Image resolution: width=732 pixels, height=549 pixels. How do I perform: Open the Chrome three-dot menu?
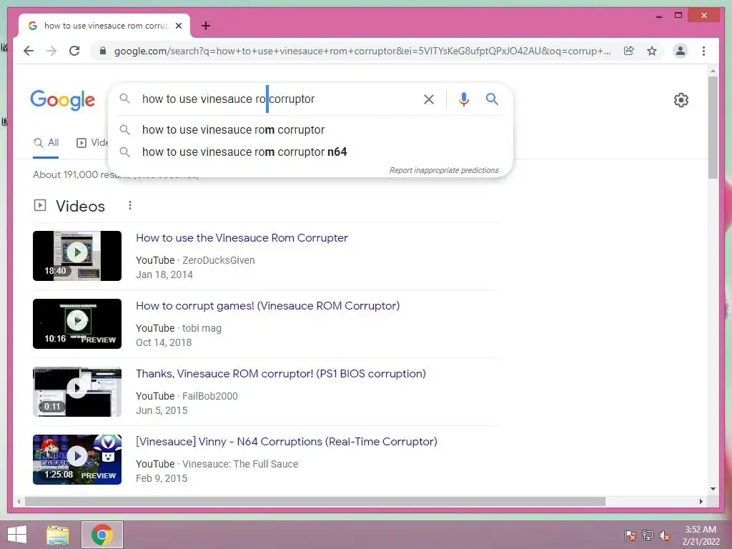[x=703, y=51]
